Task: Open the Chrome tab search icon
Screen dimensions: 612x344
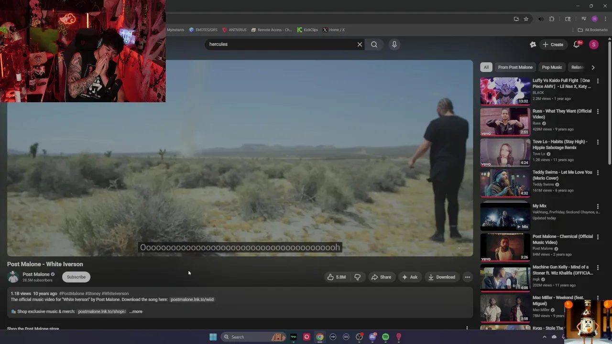Action: click(x=568, y=19)
